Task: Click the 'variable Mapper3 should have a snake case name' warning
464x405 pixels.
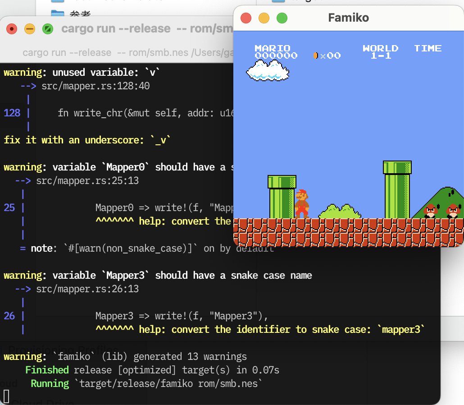Action: coord(158,275)
